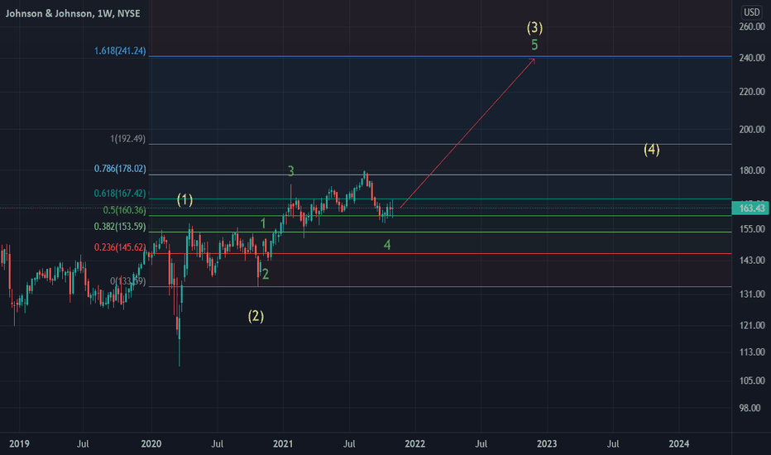Click the 2019 time axis label
The width and height of the screenshot is (771, 455).
point(19,443)
